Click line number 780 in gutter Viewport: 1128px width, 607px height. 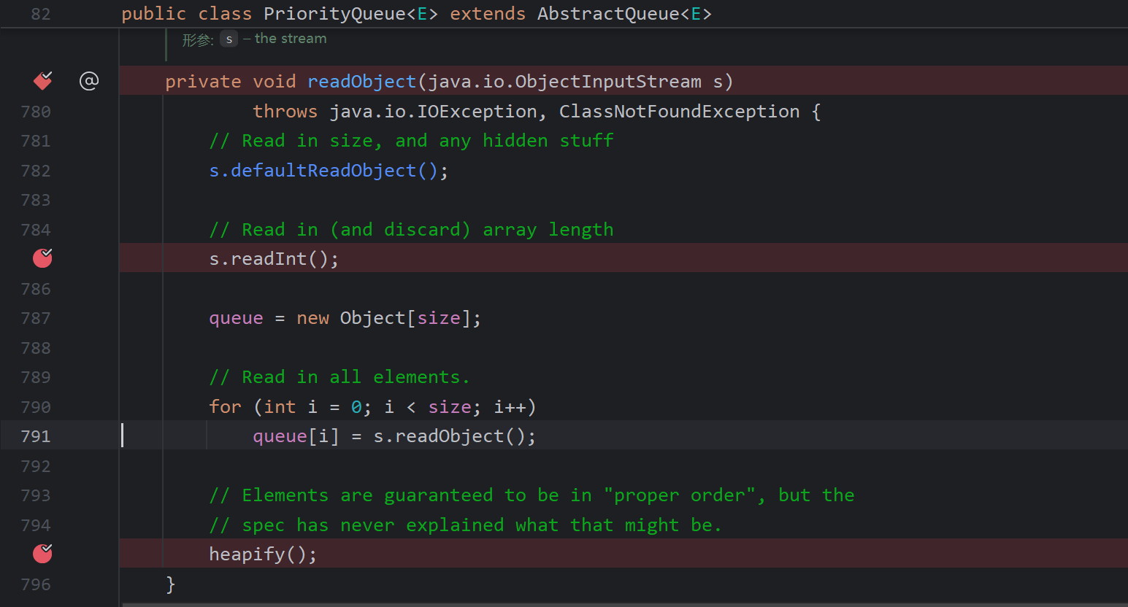click(36, 112)
